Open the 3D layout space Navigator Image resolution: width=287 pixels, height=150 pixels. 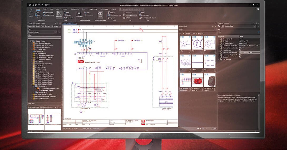coord(79,14)
